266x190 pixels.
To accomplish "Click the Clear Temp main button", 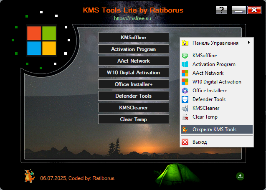I will click(134, 119).
